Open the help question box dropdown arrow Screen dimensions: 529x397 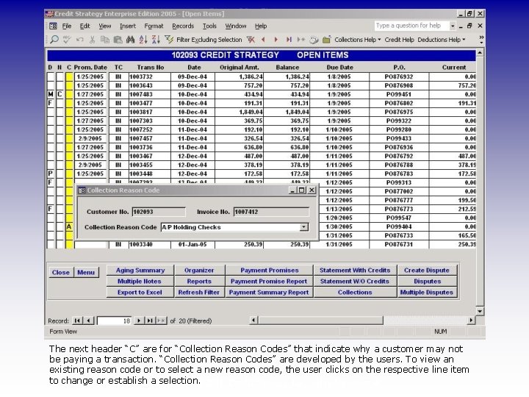(x=453, y=26)
